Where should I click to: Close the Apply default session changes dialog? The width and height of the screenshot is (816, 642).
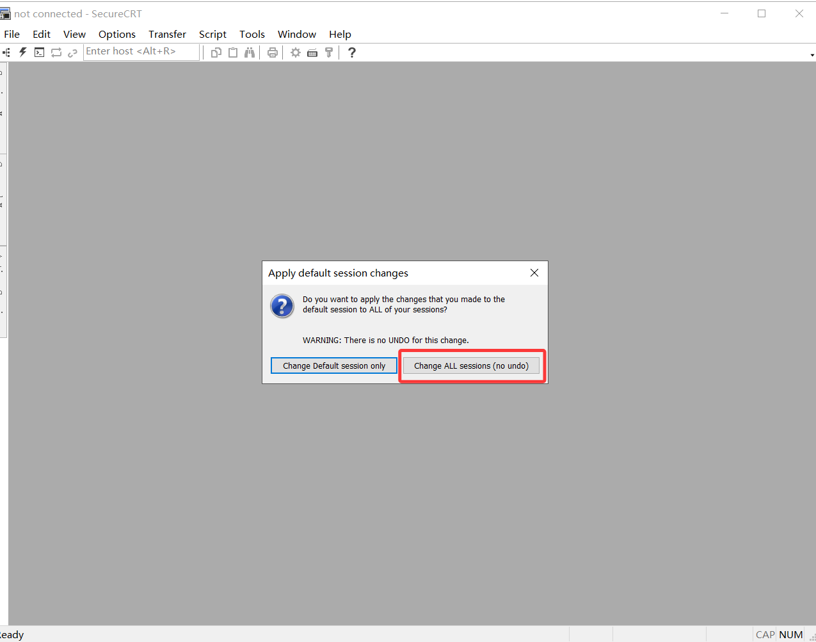click(534, 273)
